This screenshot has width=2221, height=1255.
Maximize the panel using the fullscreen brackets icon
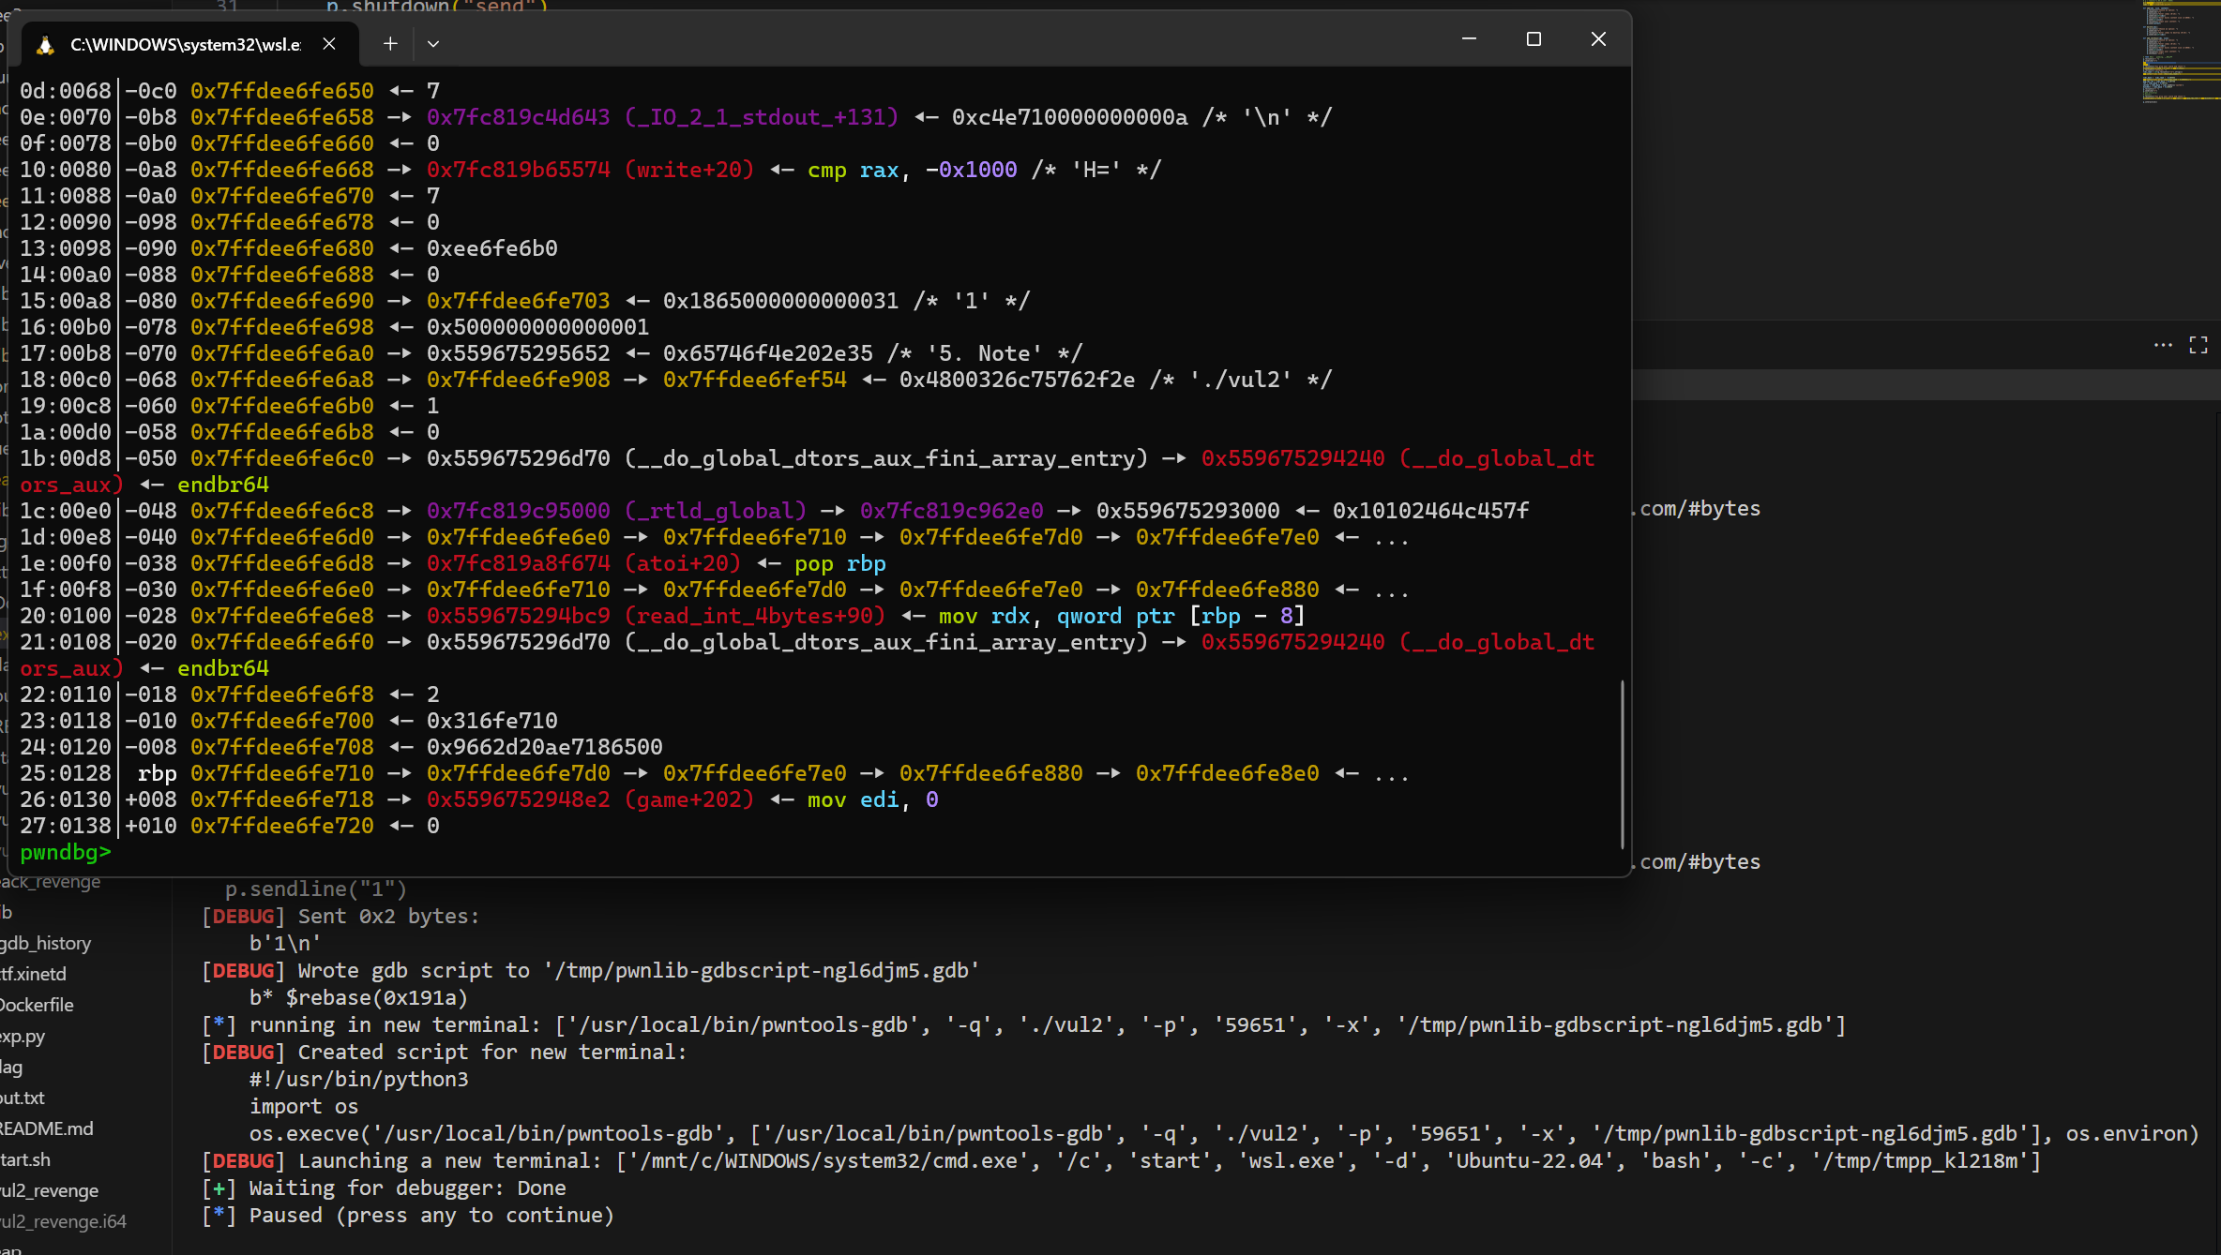click(2198, 345)
